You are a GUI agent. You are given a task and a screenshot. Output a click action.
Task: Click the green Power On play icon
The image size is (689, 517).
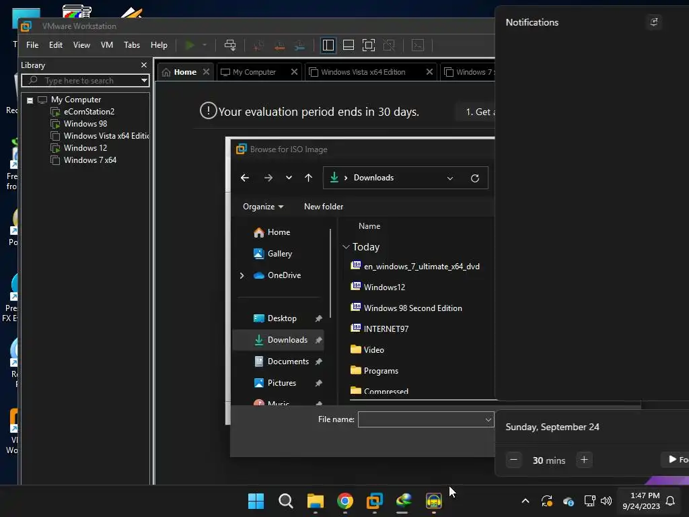click(x=190, y=45)
